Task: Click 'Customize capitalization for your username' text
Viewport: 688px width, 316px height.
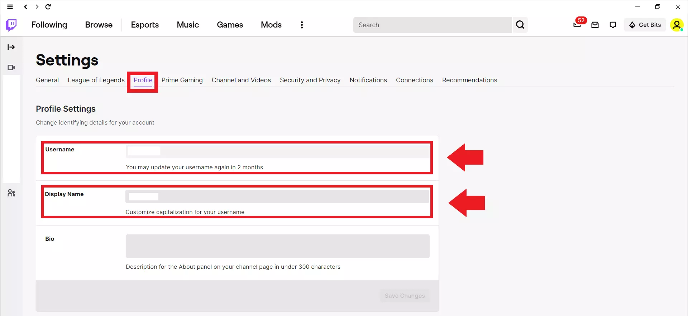Action: point(185,212)
